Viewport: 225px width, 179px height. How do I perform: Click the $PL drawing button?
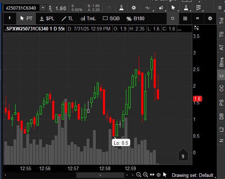[47, 18]
